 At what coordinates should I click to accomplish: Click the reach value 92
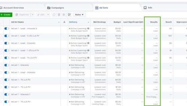click(170, 43)
